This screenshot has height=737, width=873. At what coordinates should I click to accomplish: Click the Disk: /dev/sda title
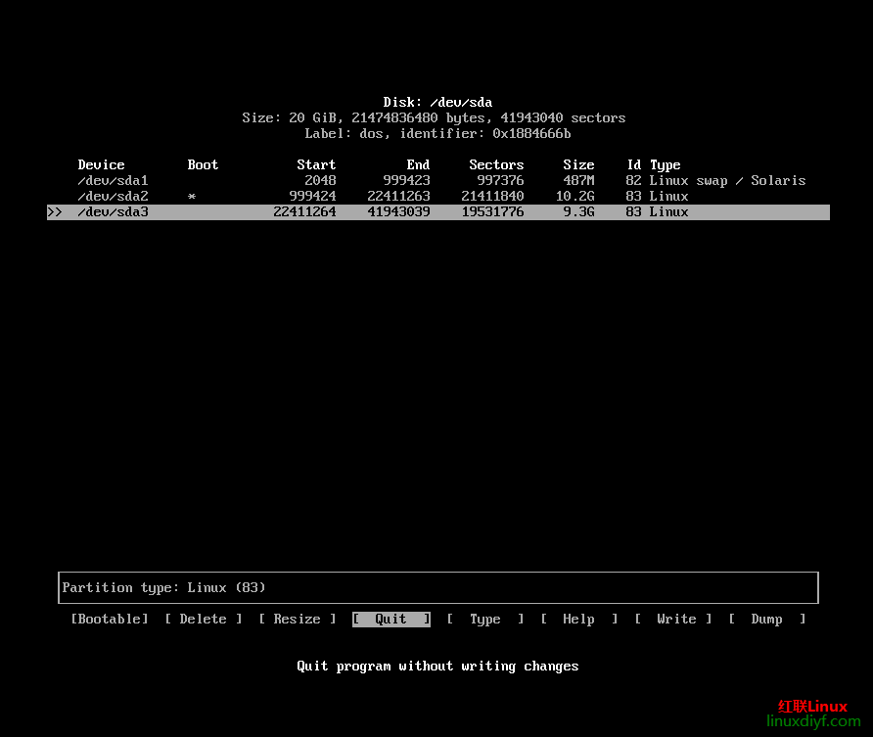click(x=437, y=102)
